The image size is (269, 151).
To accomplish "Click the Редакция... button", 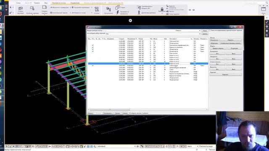I will 226,75.
